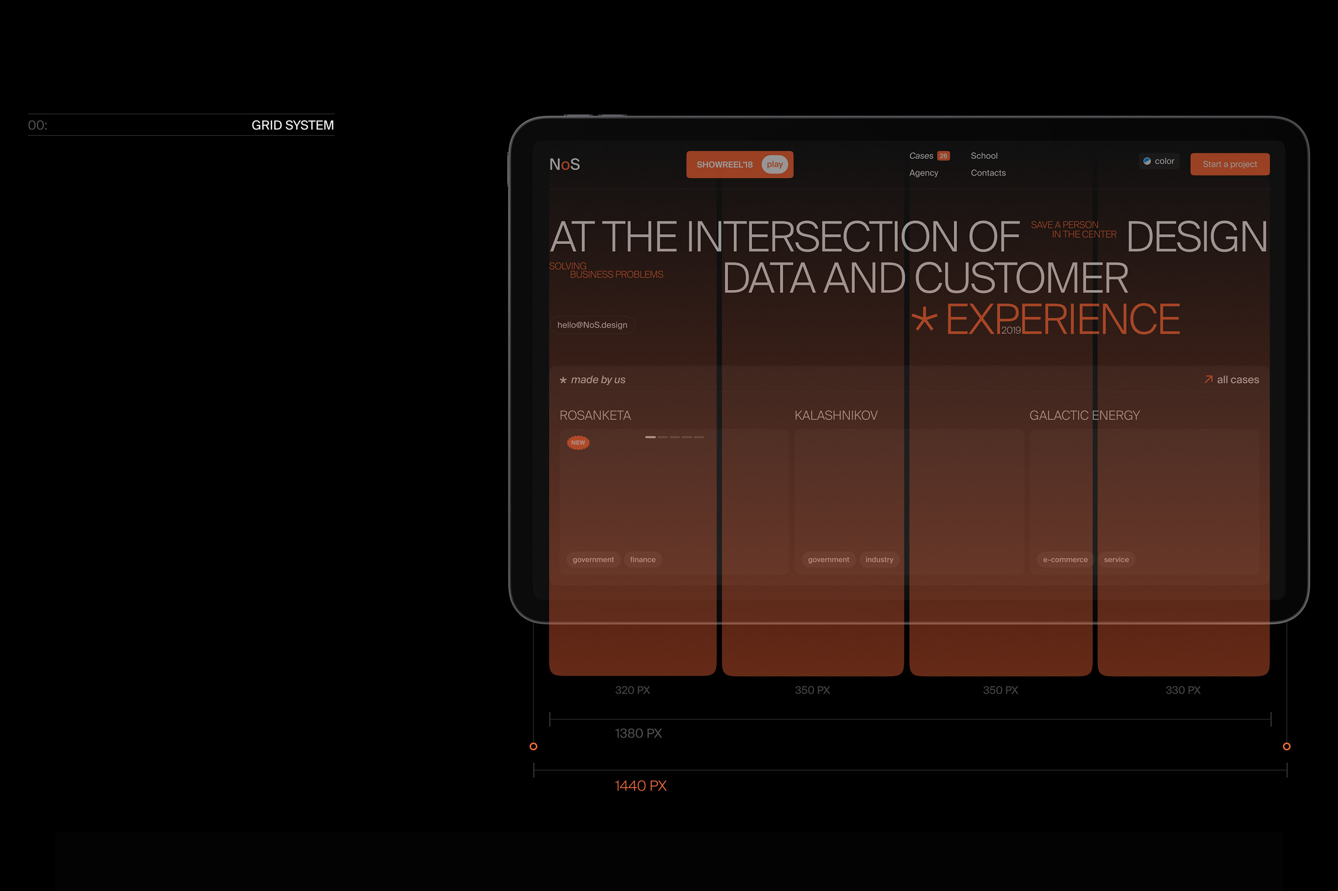Select the e-commerce tag
1338x891 pixels.
point(1065,560)
